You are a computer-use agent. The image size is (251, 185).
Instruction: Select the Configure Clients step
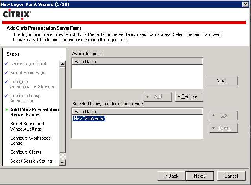[26, 152]
